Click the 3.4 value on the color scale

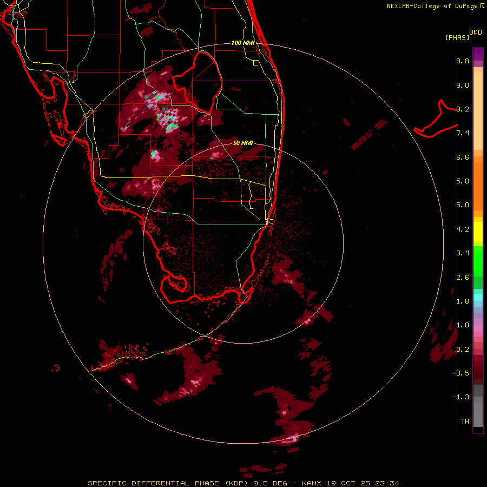pos(463,253)
